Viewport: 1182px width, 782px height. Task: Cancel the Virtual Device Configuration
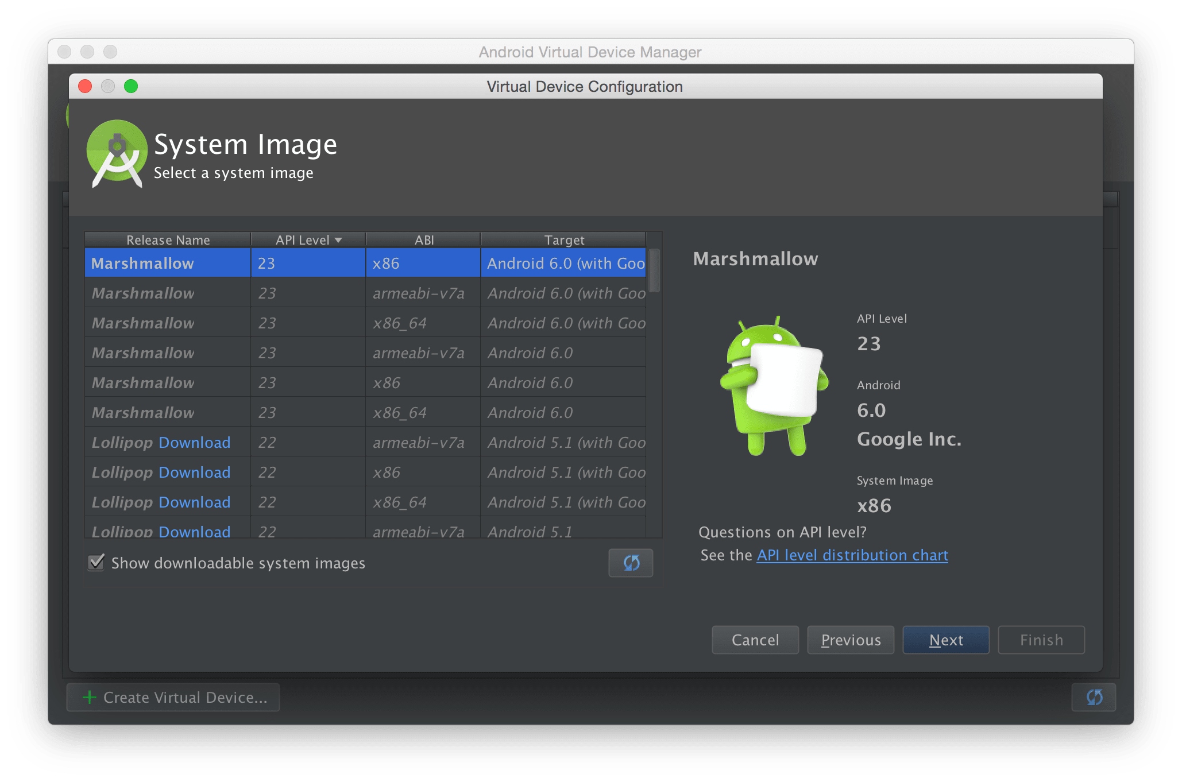(x=755, y=640)
